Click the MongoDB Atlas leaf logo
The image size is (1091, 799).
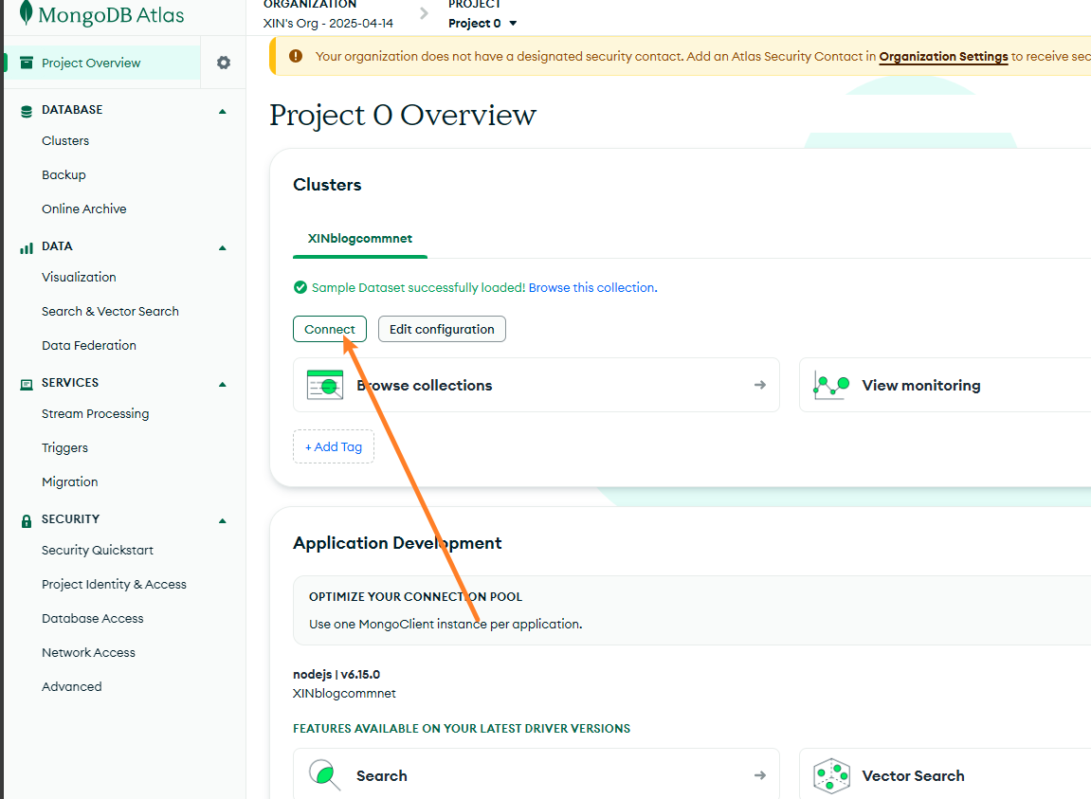[x=26, y=12]
